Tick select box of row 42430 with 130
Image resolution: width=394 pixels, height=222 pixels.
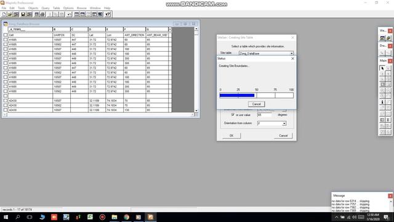tap(6, 110)
